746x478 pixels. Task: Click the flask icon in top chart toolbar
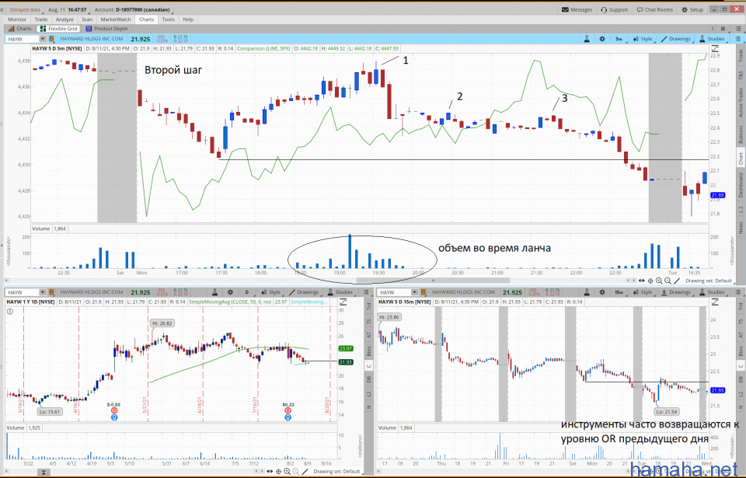587,39
